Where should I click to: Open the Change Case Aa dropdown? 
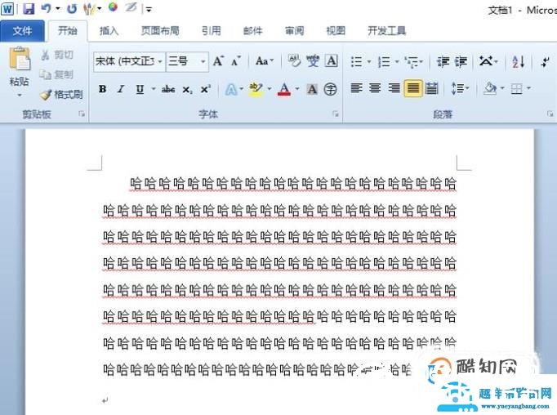(x=265, y=61)
